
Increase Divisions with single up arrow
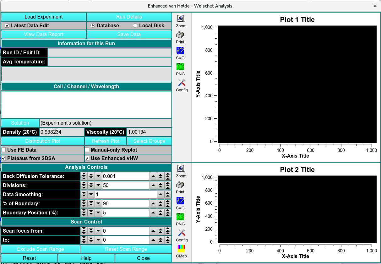tap(153, 186)
